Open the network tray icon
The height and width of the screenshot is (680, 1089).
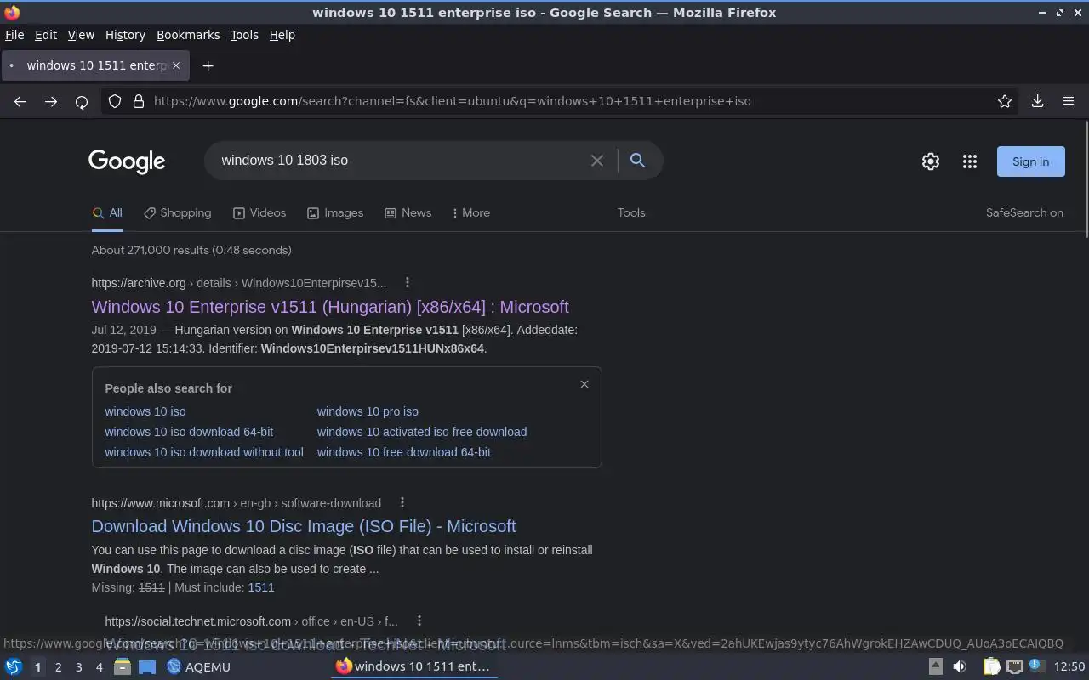1014,667
